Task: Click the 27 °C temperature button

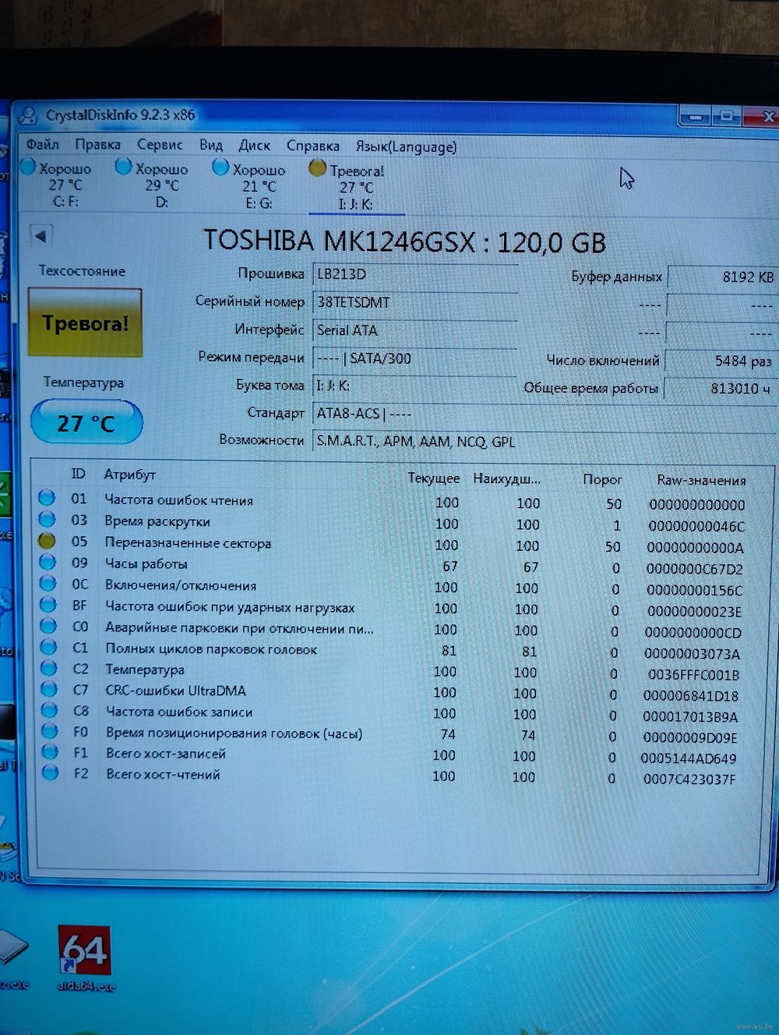Action: [x=86, y=423]
